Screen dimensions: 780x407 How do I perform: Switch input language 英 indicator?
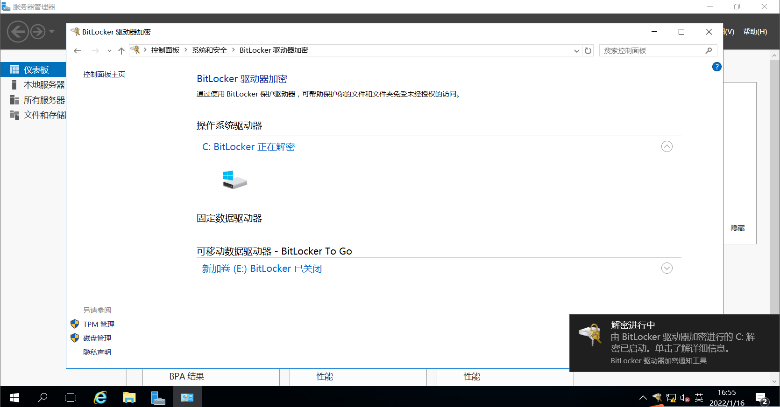point(699,398)
